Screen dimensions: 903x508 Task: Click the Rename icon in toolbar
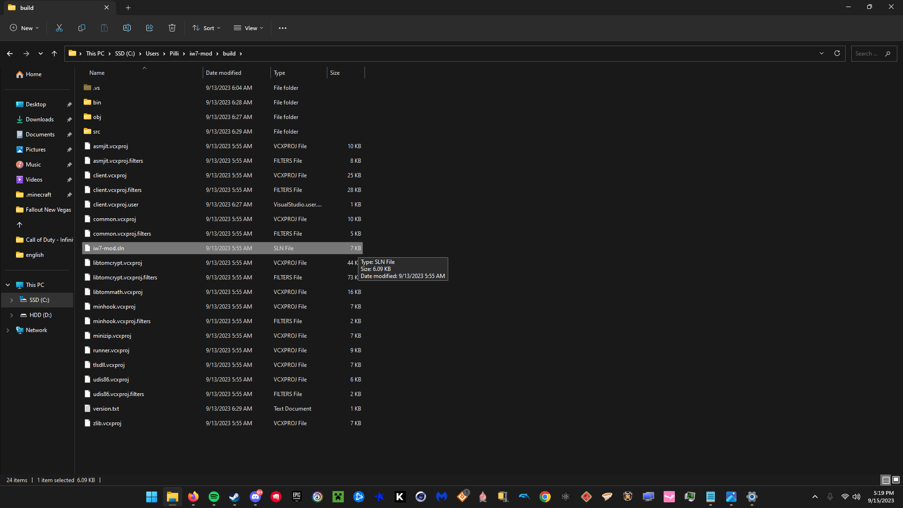(127, 28)
